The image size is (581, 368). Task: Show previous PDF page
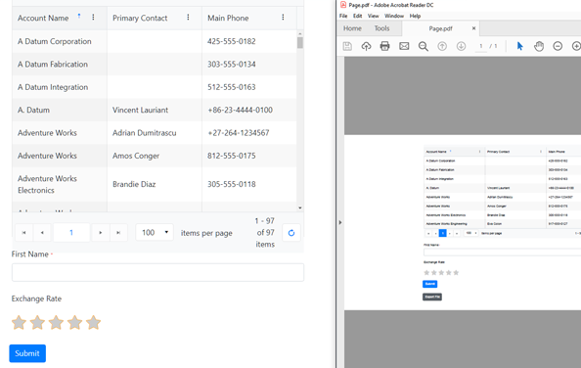click(442, 46)
